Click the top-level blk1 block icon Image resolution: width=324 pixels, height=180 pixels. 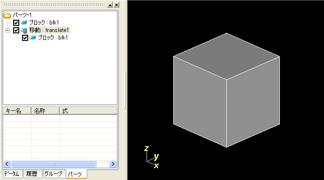point(24,22)
